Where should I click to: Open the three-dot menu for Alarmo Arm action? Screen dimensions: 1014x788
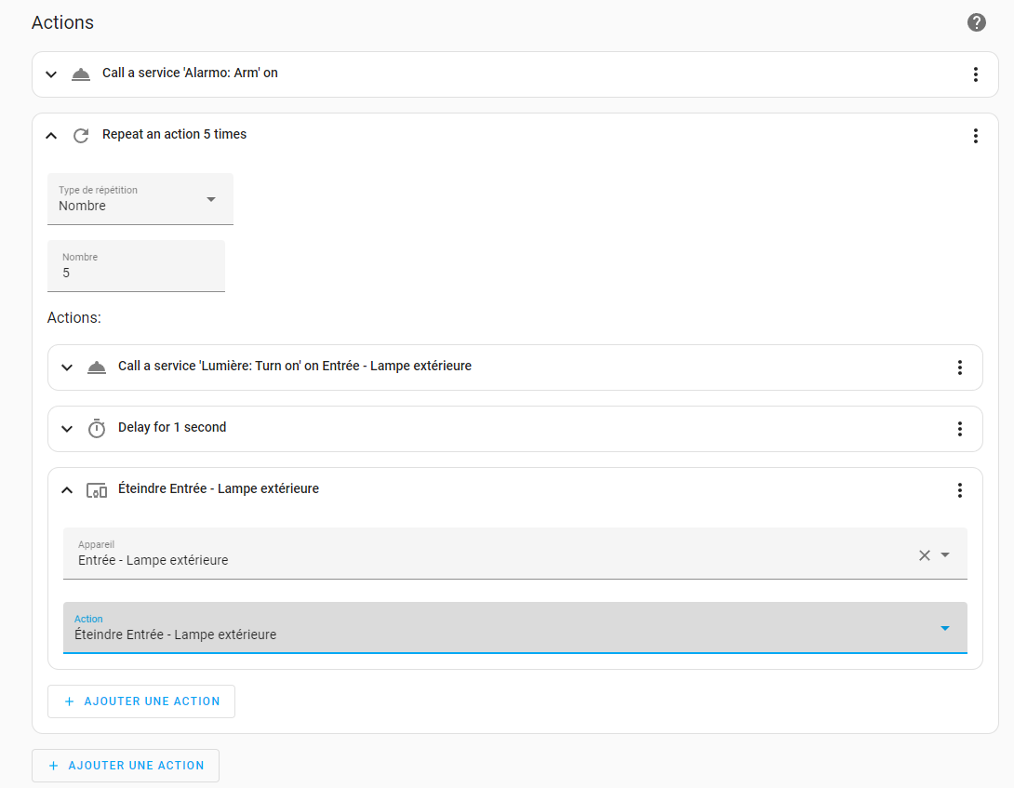pos(975,74)
